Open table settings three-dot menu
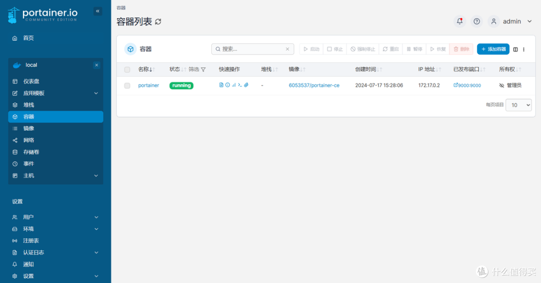Image resolution: width=541 pixels, height=283 pixels. point(524,49)
